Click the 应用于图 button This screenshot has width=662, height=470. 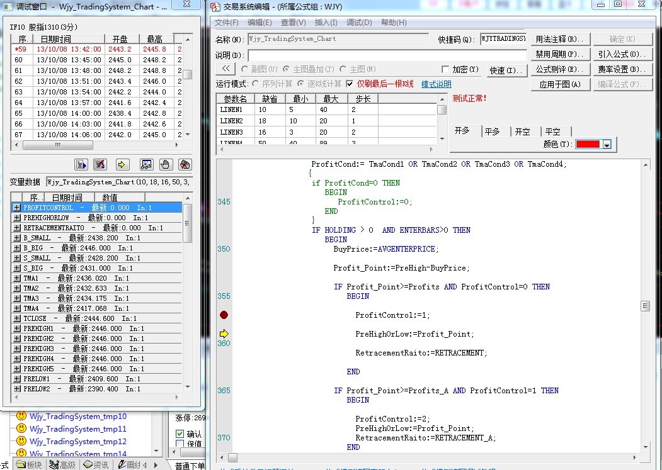pos(560,84)
